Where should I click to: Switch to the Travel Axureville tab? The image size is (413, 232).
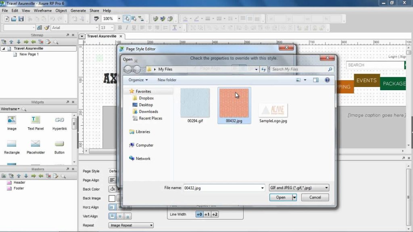tap(102, 36)
